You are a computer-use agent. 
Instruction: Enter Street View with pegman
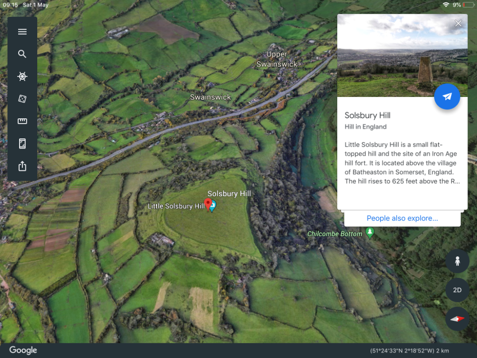pyautogui.click(x=457, y=261)
